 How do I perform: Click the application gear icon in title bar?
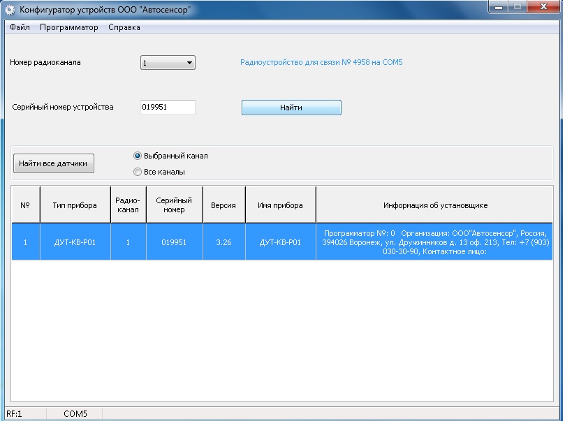click(10, 11)
